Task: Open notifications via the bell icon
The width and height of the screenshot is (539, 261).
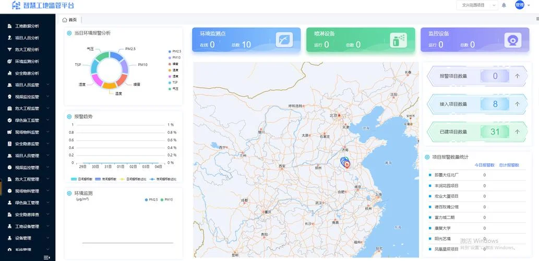Action: coord(504,5)
